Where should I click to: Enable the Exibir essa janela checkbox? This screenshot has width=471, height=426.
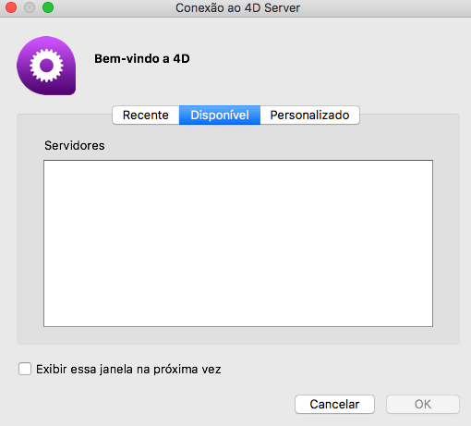[25, 369]
